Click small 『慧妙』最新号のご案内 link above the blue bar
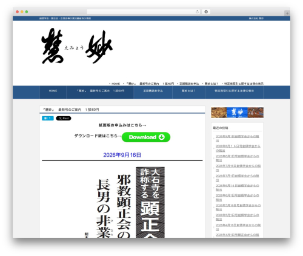The width and height of the screenshot is (303, 256). 150,84
